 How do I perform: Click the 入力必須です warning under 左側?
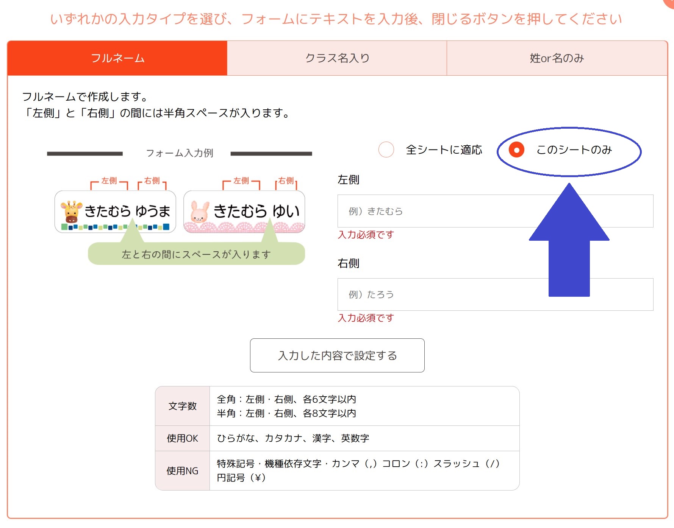(366, 235)
